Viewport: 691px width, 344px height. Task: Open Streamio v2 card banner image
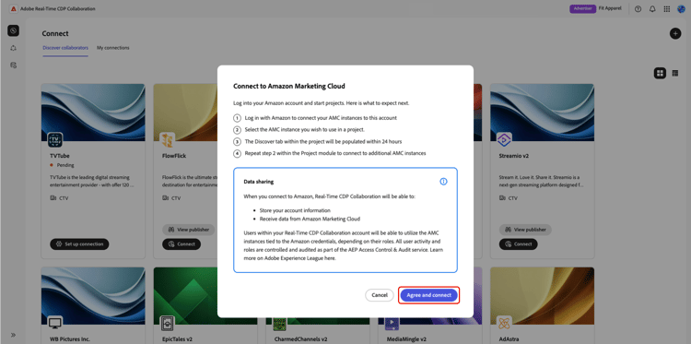[542, 113]
